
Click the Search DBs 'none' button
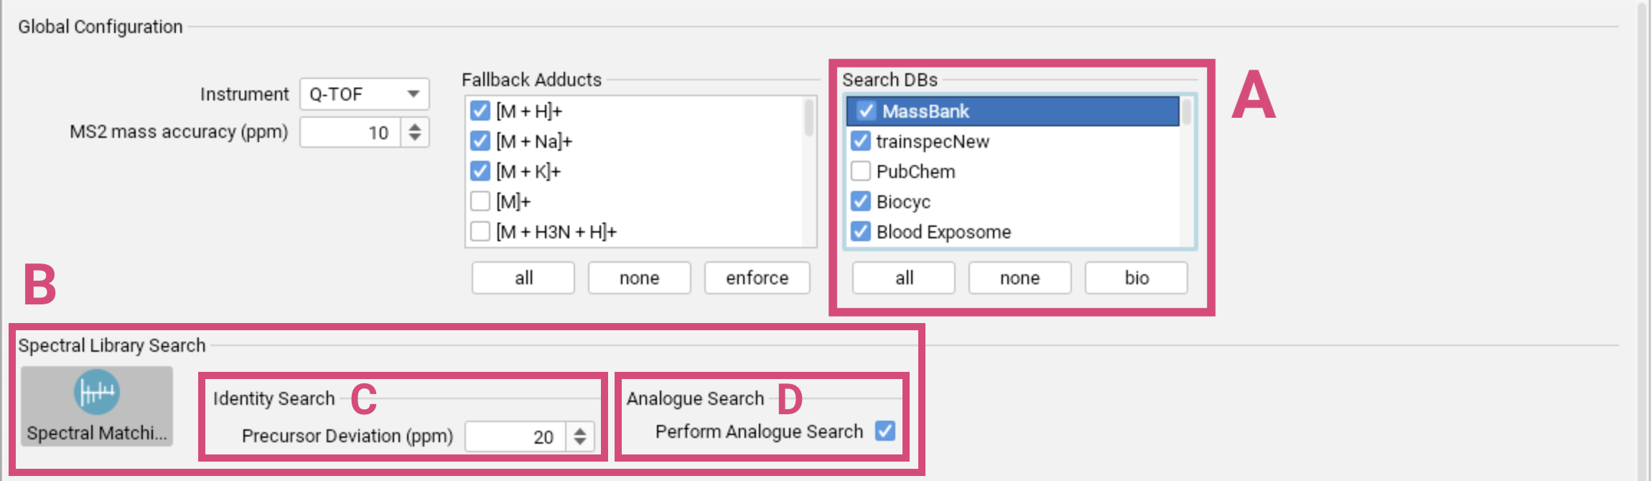[1020, 278]
